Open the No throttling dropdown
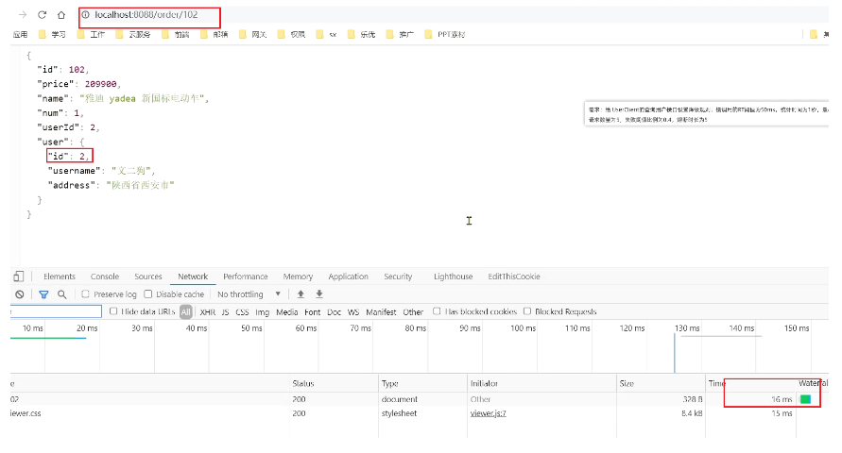The height and width of the screenshot is (453, 842). click(x=249, y=294)
